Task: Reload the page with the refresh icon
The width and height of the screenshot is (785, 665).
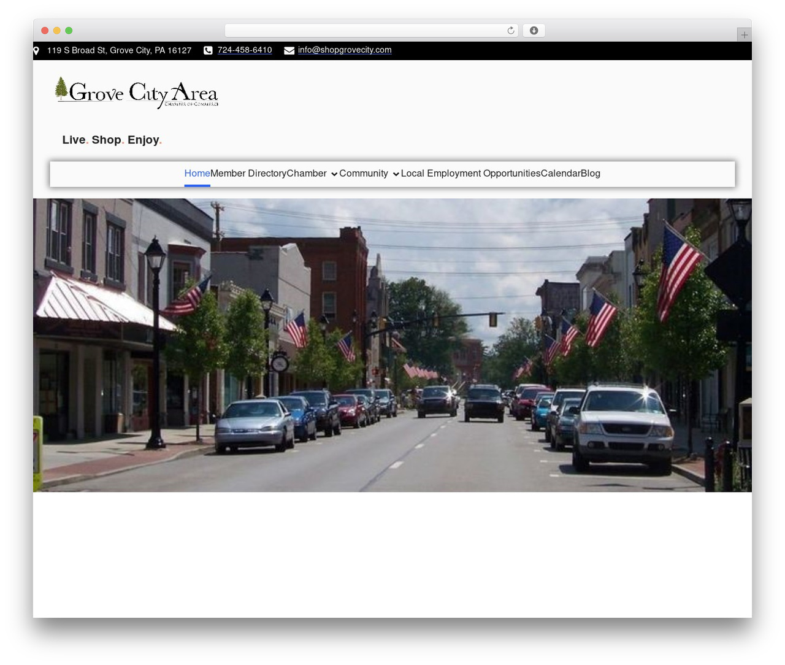Action: (x=510, y=31)
